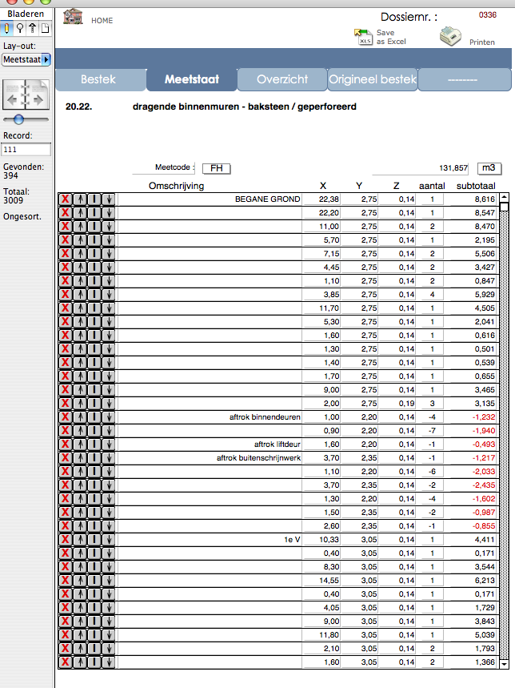Image resolution: width=515 pixels, height=688 pixels.
Task: Open the Lay-out Meetstaat dropdown
Action: click(26, 59)
